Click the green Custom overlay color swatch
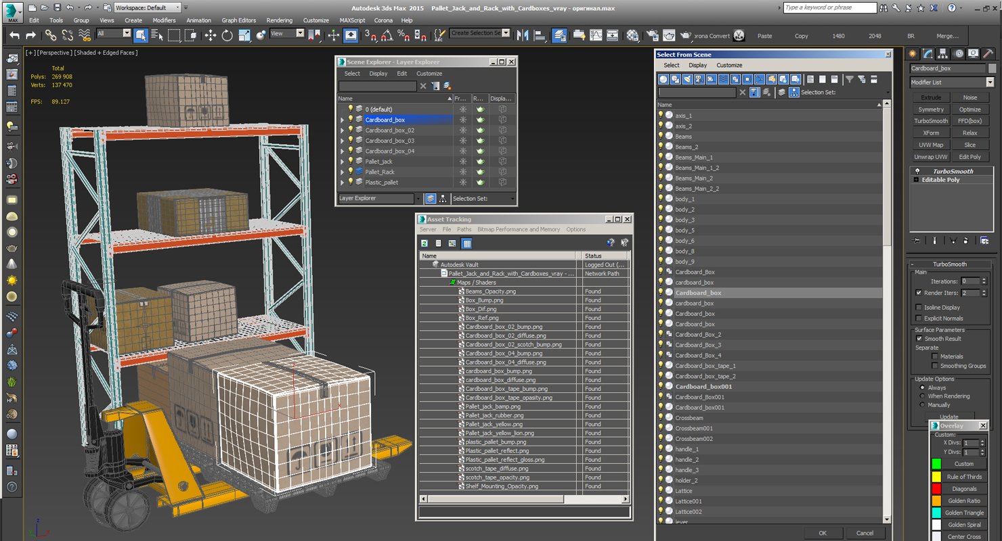The image size is (1002, 541). click(936, 464)
